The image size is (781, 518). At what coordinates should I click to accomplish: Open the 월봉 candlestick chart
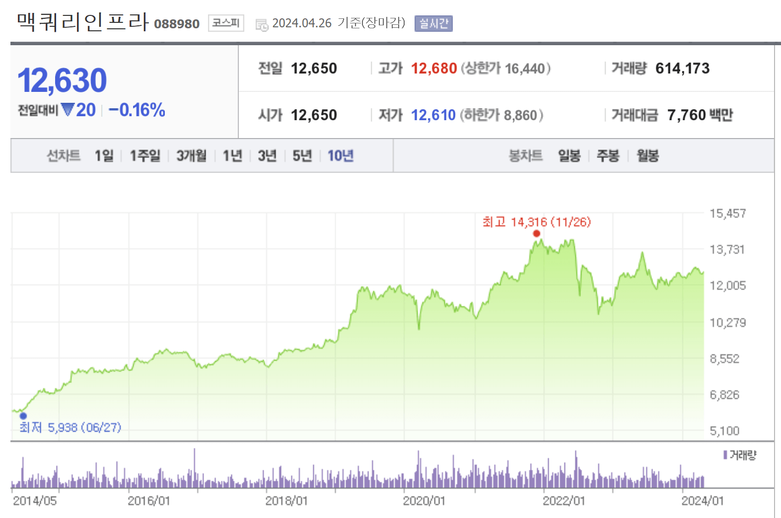[x=647, y=156]
